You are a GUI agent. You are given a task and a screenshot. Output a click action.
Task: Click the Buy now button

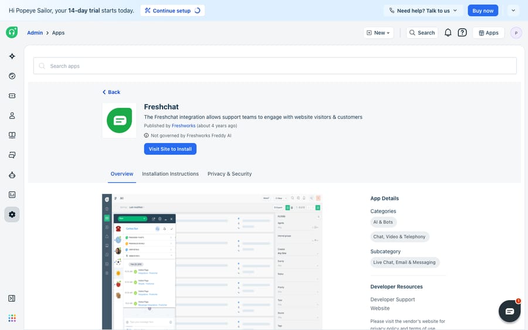tap(483, 11)
